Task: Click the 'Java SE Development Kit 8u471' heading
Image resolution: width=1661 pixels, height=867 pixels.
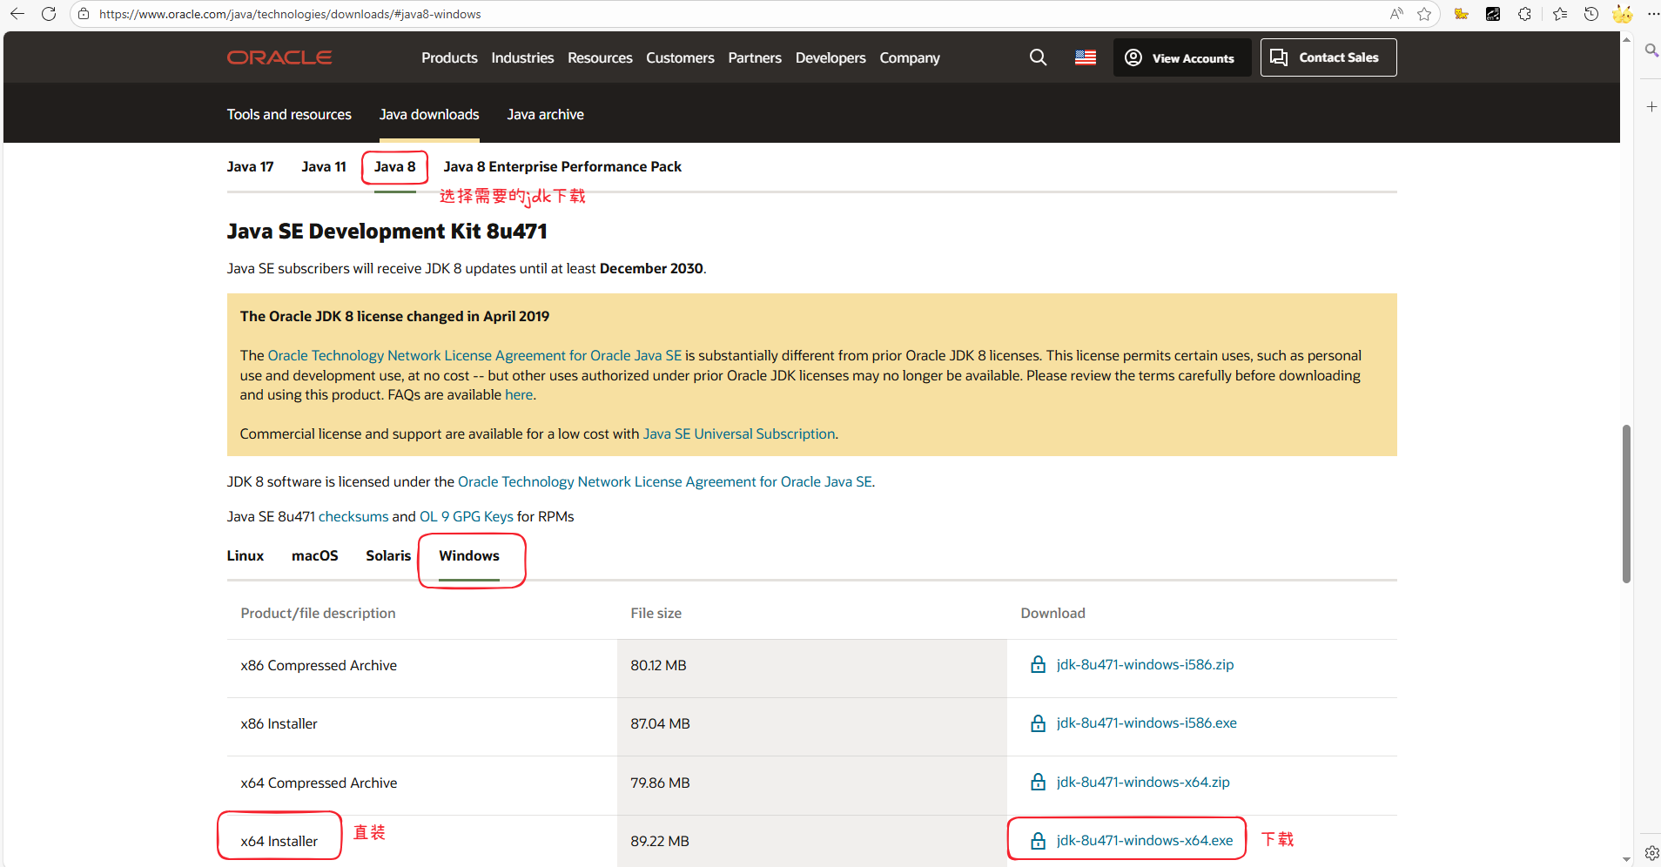Action: tap(387, 232)
